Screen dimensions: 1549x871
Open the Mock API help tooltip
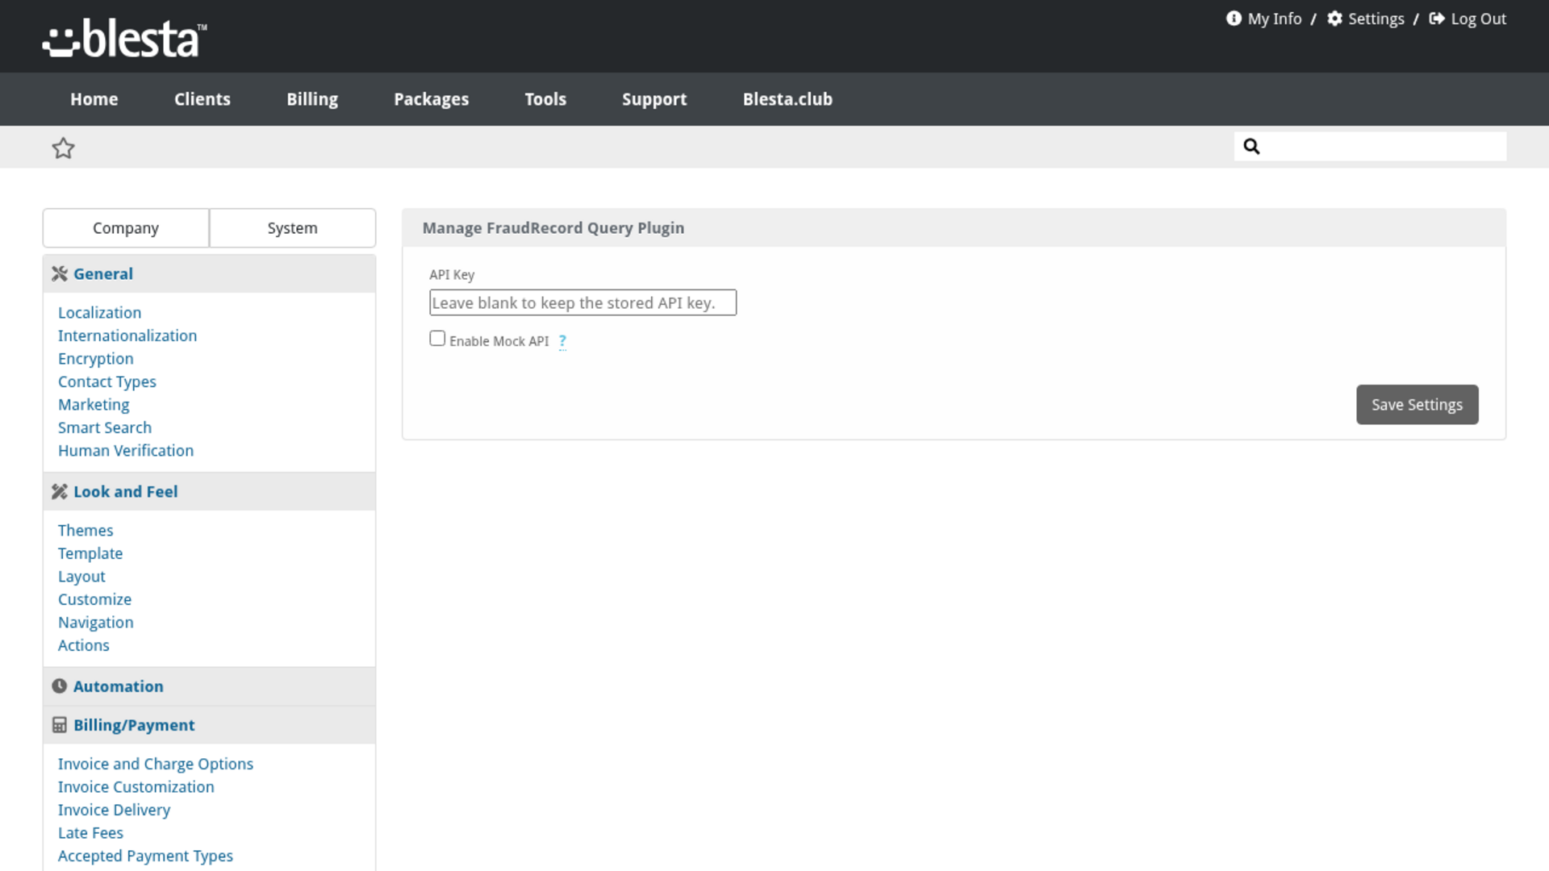[x=562, y=341]
